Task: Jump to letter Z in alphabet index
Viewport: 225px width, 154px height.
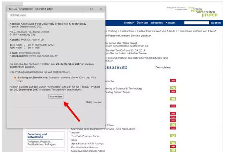Action: tap(126, 67)
